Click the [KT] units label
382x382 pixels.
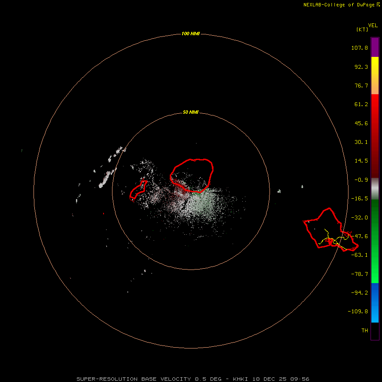362,29
